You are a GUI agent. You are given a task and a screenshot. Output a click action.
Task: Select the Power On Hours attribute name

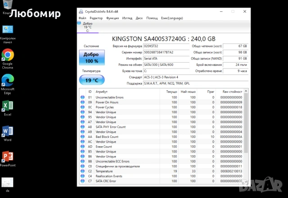107,102
